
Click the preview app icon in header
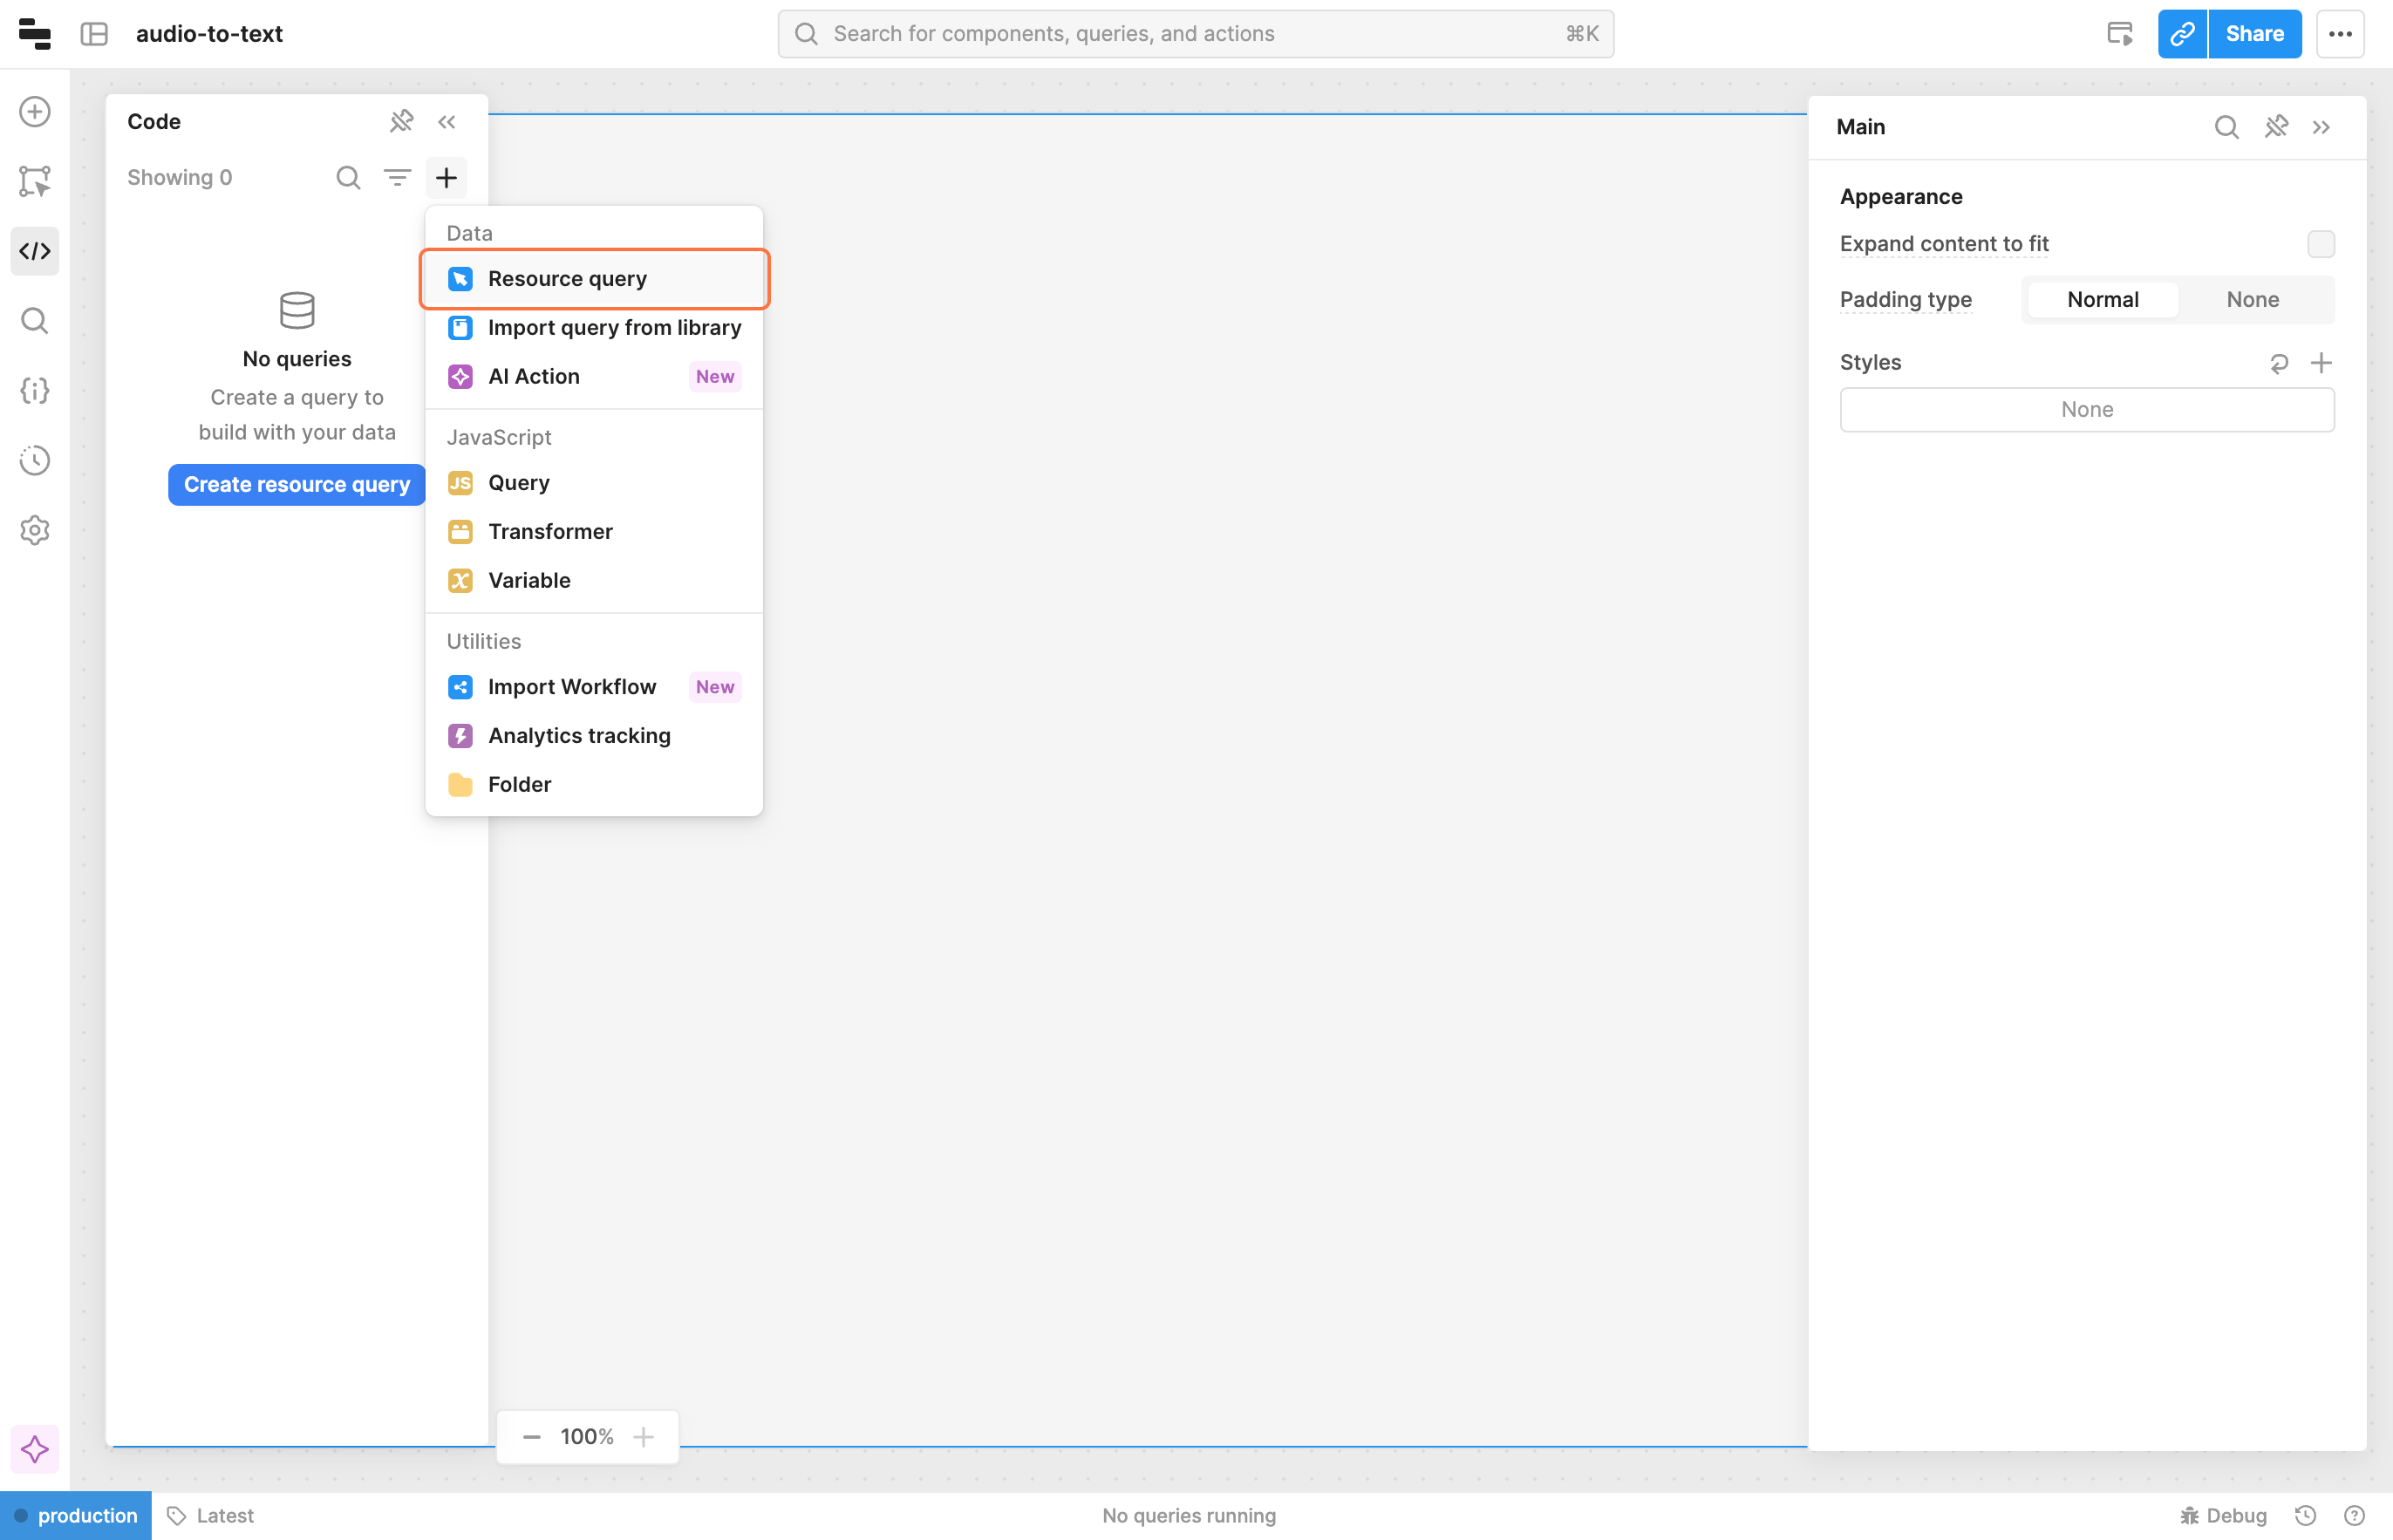click(2119, 34)
